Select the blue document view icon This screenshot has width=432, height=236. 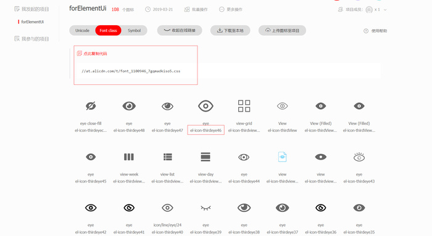pos(282,157)
